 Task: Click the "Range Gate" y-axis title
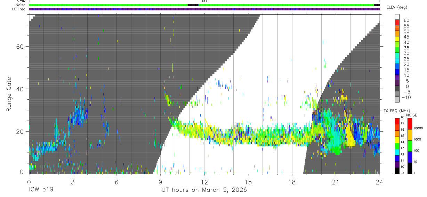click(9, 93)
